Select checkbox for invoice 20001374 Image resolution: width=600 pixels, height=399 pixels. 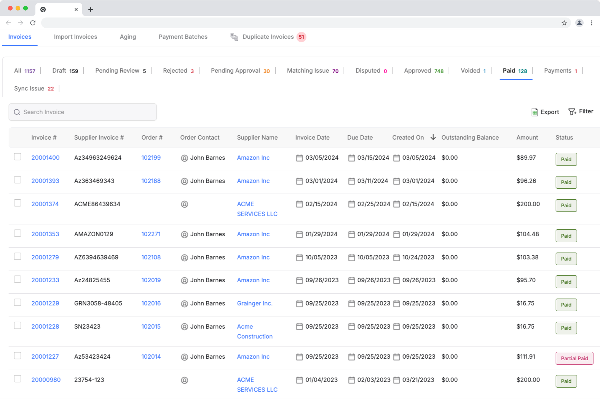(x=18, y=203)
